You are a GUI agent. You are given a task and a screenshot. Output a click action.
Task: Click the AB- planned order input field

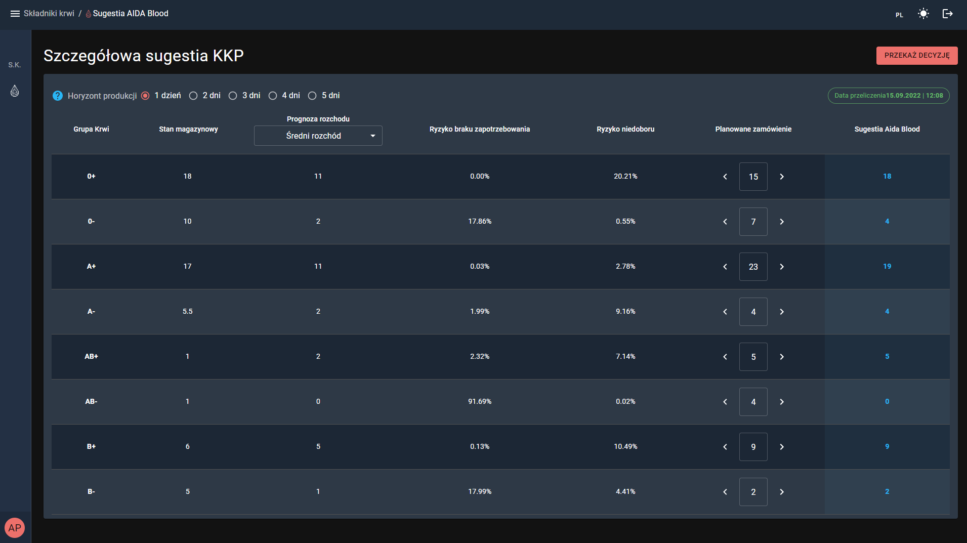click(753, 402)
